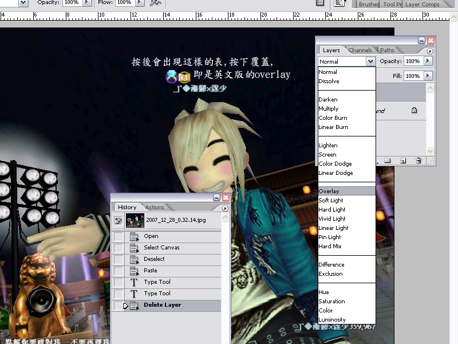Click the second Type Tool state icon
Viewport: 458px width, 344px height.
(x=134, y=294)
